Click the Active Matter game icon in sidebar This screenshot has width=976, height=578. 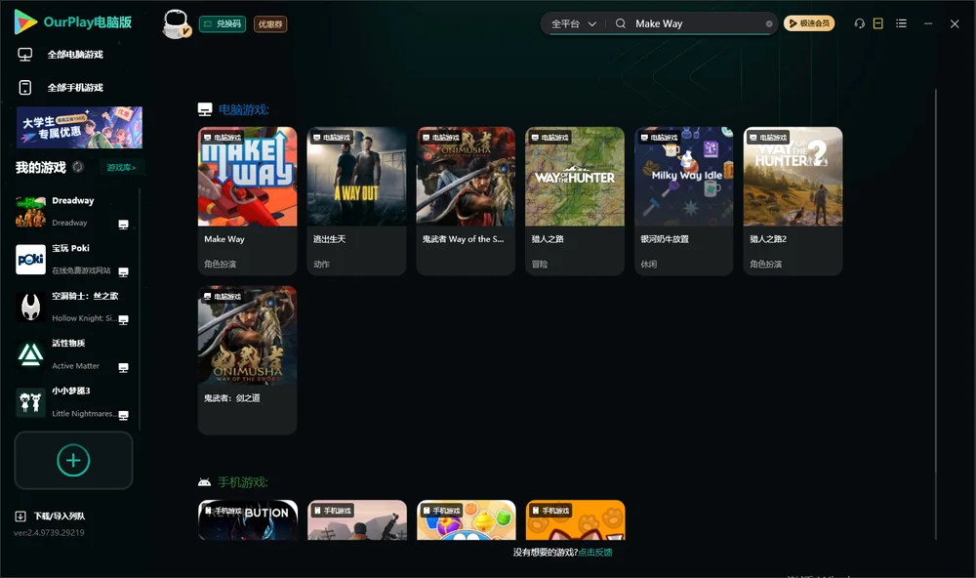pos(30,354)
